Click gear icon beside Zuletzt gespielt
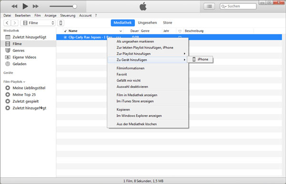The height and width of the screenshot is (184, 286). 8,101
